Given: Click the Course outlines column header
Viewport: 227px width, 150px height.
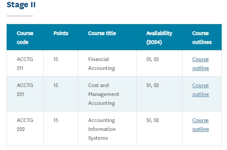Looking at the screenshot, I should pos(202,38).
